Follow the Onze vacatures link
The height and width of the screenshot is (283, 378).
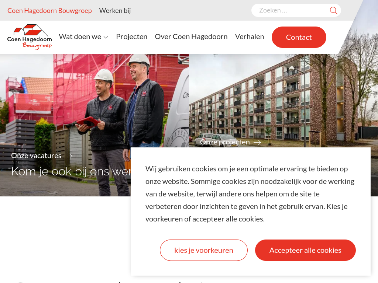pos(36,156)
